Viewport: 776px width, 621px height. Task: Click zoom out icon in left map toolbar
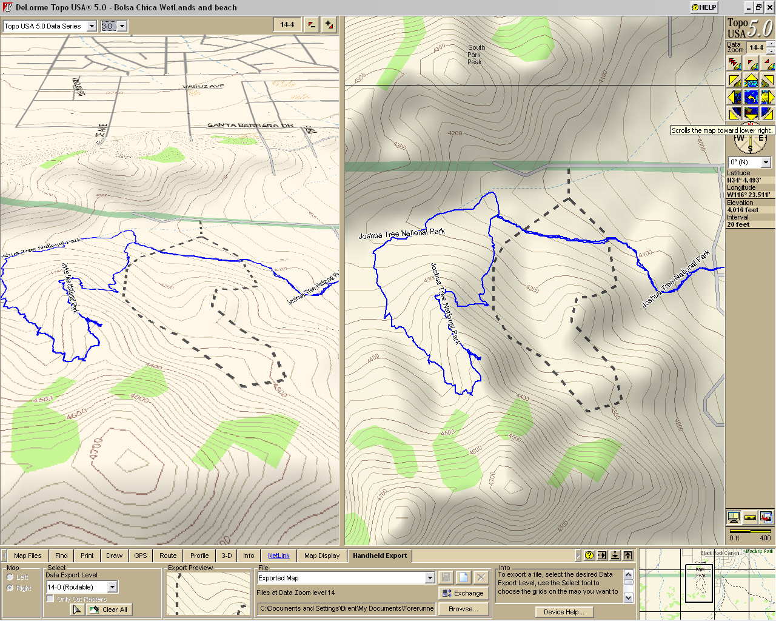(311, 25)
